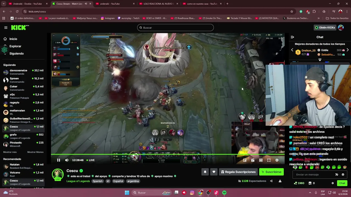Pause the live stream
This screenshot has height=197, width=351.
pos(58,160)
